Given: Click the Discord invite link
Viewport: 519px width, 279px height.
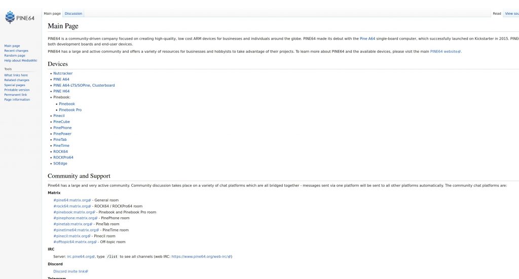Looking at the screenshot, I should coord(69,271).
